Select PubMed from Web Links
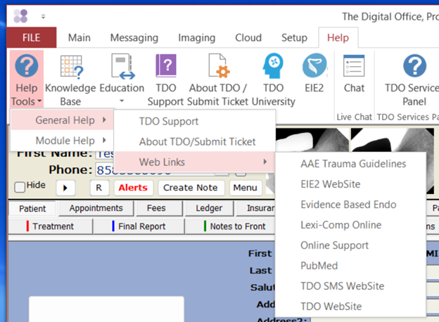Screen dimensions: 439x322 point(319,266)
